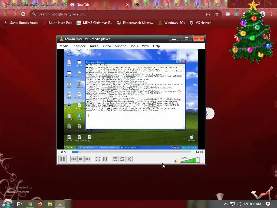Image resolution: width=277 pixels, height=208 pixels.
Task: Go forward in Chrome
Action: click(x=15, y=14)
